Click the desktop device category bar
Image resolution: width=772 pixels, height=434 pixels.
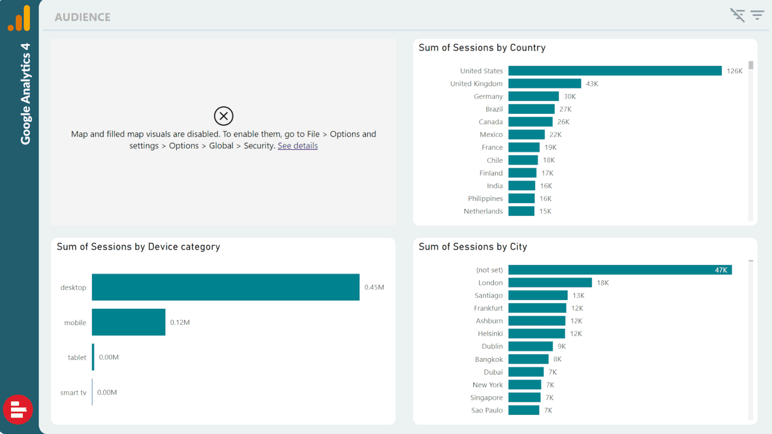pos(225,287)
